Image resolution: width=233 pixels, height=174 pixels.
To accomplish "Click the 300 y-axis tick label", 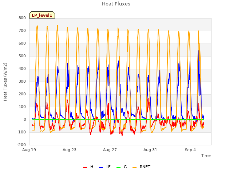I will [22, 81].
